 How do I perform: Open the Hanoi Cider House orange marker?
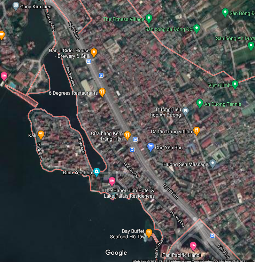click(x=94, y=53)
